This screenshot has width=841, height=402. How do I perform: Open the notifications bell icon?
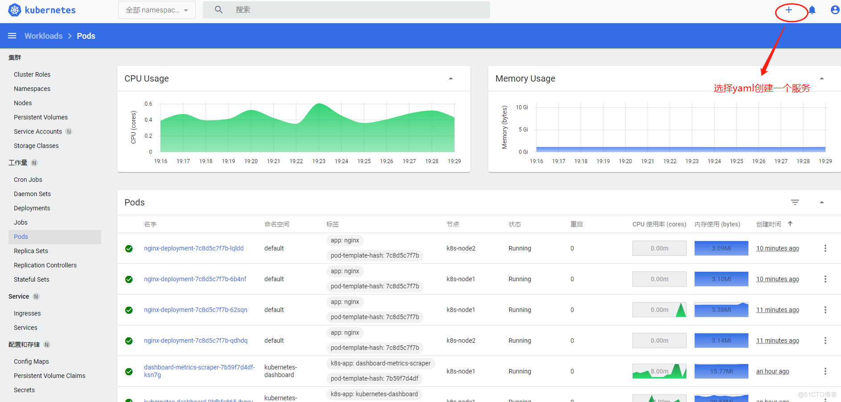point(812,10)
